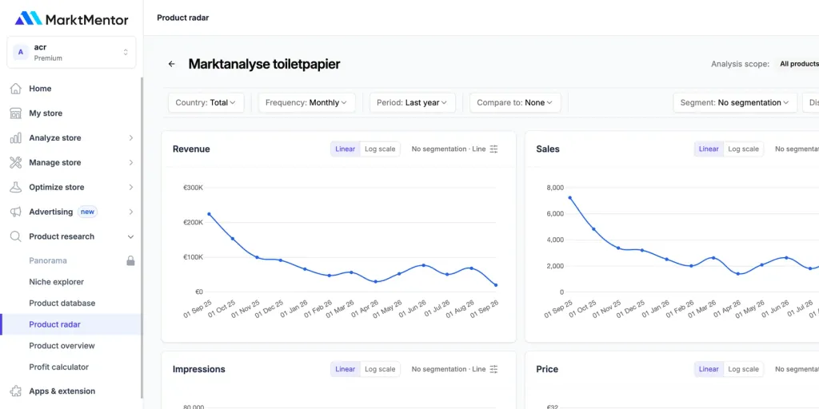
Task: Click the 01 Sep 25 Revenue data point
Action: point(209,214)
